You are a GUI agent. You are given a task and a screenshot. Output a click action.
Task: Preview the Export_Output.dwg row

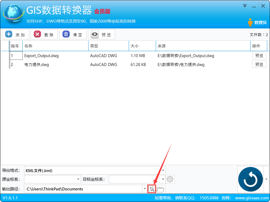259,56
